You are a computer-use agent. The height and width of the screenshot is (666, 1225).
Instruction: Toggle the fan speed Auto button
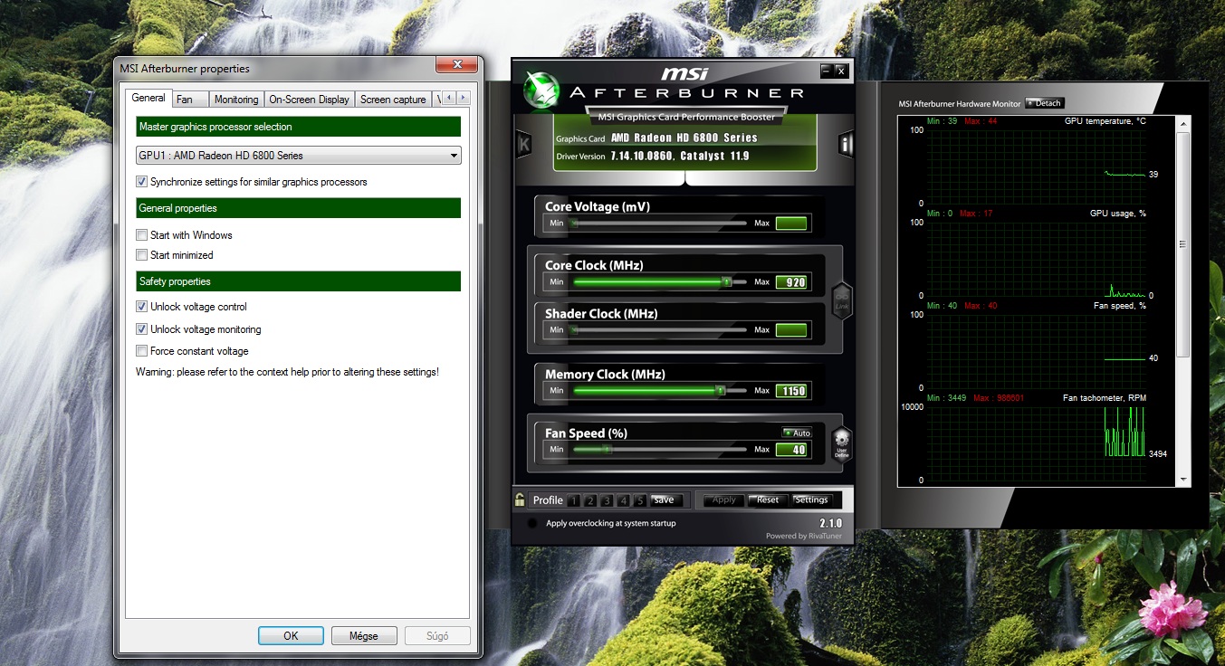[797, 433]
